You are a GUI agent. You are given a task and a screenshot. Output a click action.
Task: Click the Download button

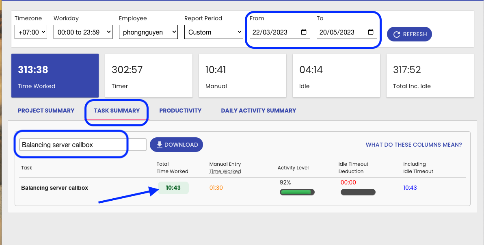point(176,145)
